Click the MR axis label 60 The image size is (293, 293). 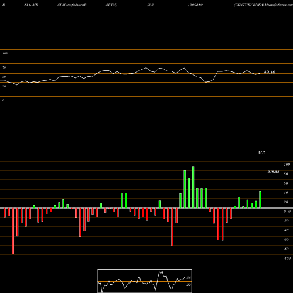point(286,183)
